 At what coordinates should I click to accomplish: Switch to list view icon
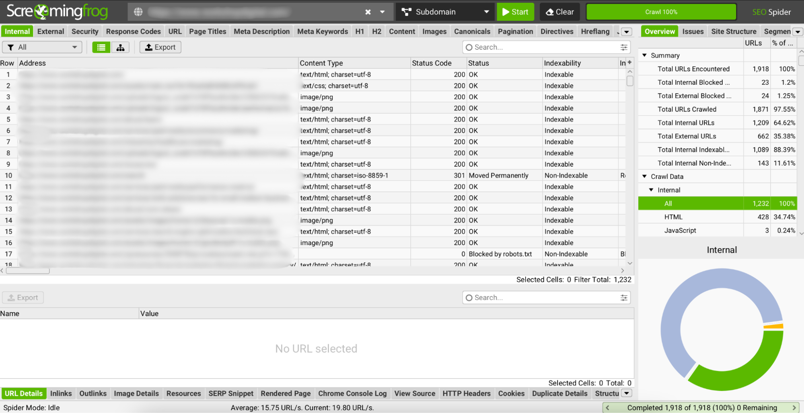click(101, 47)
